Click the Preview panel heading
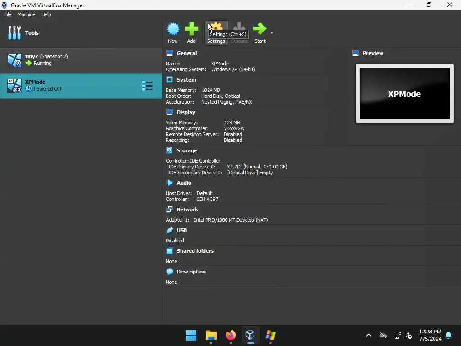 coord(373,53)
